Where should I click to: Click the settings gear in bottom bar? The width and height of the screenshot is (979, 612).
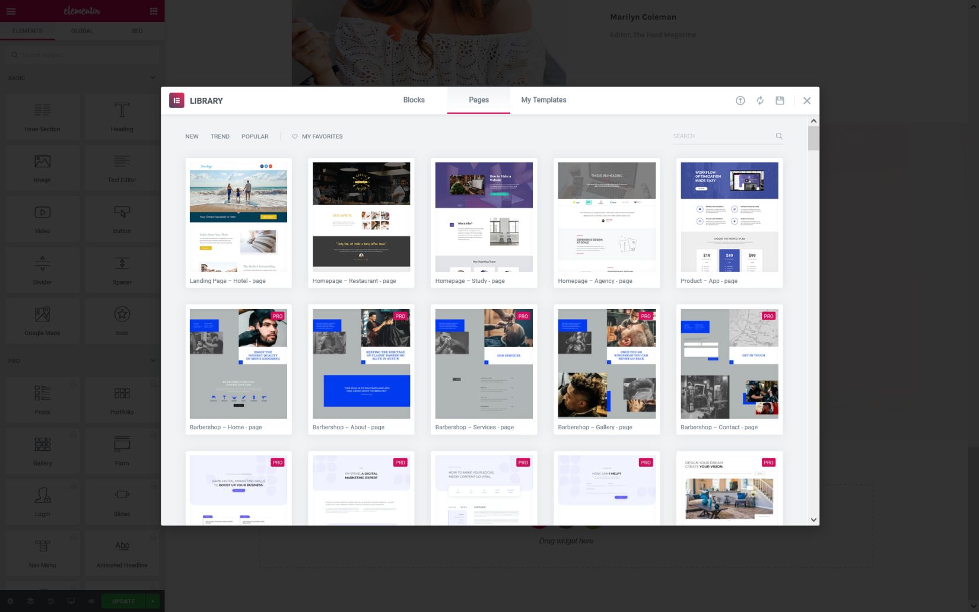[x=10, y=601]
